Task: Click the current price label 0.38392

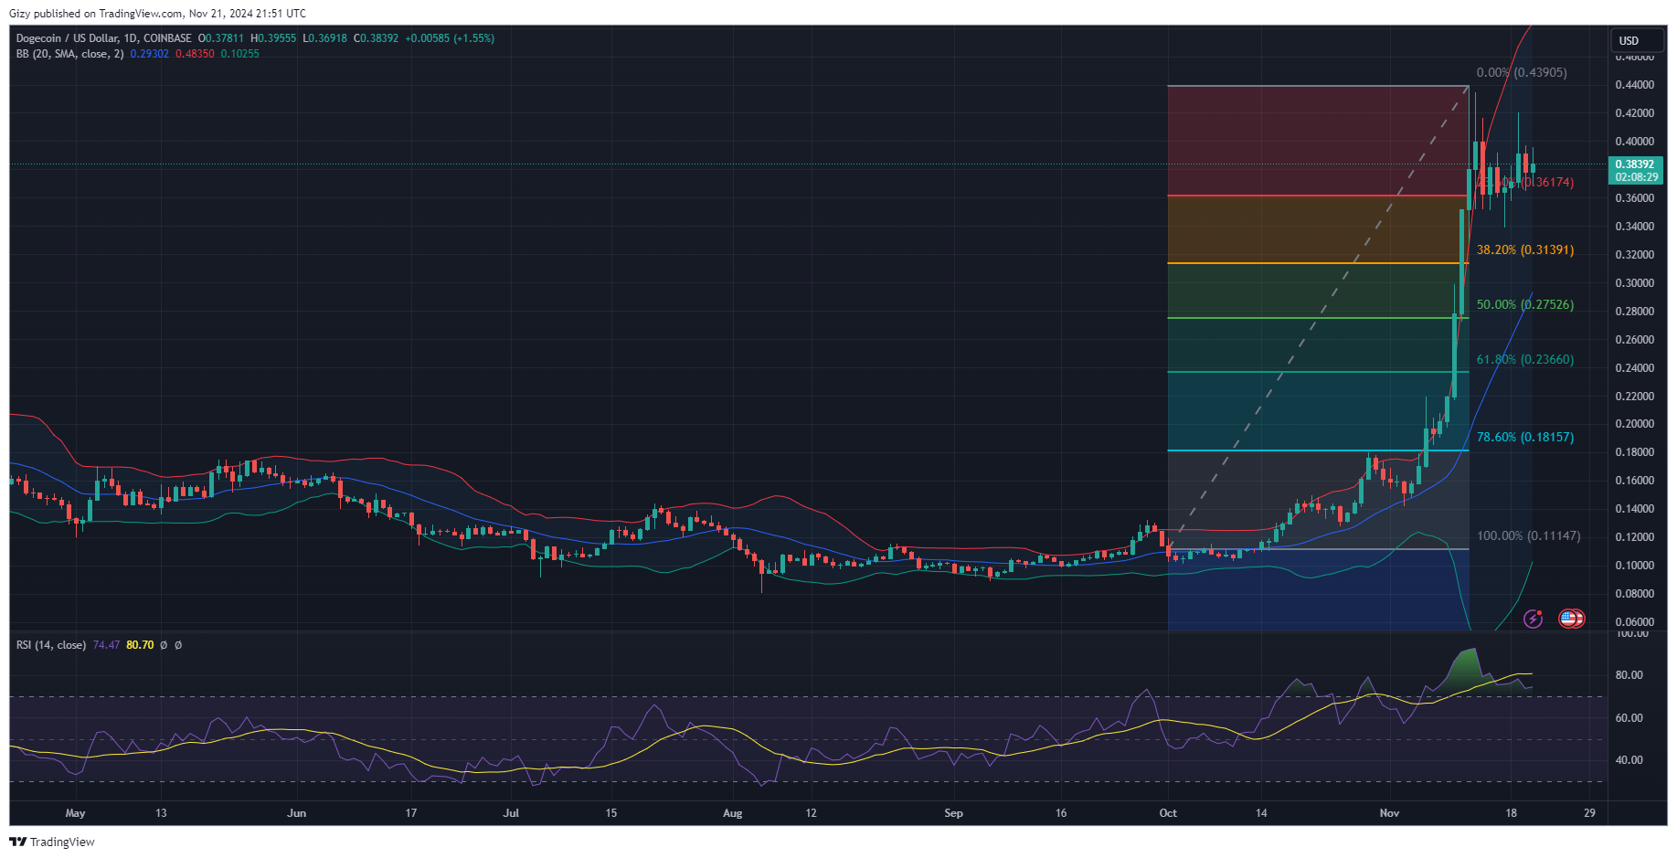Action: tap(1635, 164)
